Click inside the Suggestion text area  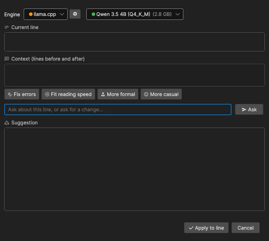134,169
